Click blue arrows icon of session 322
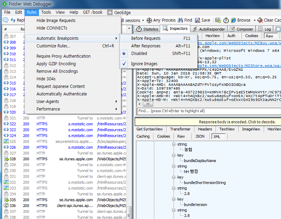 click(x=6, y=124)
